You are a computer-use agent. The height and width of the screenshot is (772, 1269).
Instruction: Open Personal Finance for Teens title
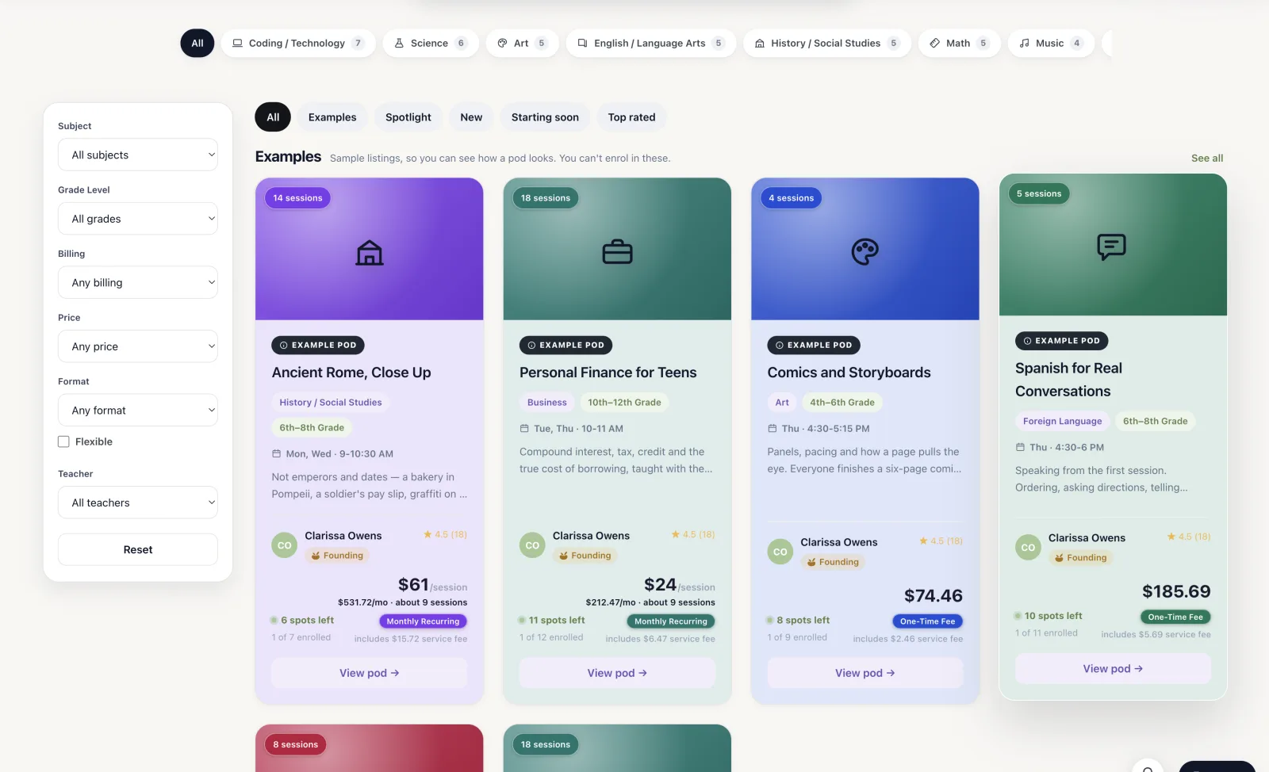click(x=608, y=373)
